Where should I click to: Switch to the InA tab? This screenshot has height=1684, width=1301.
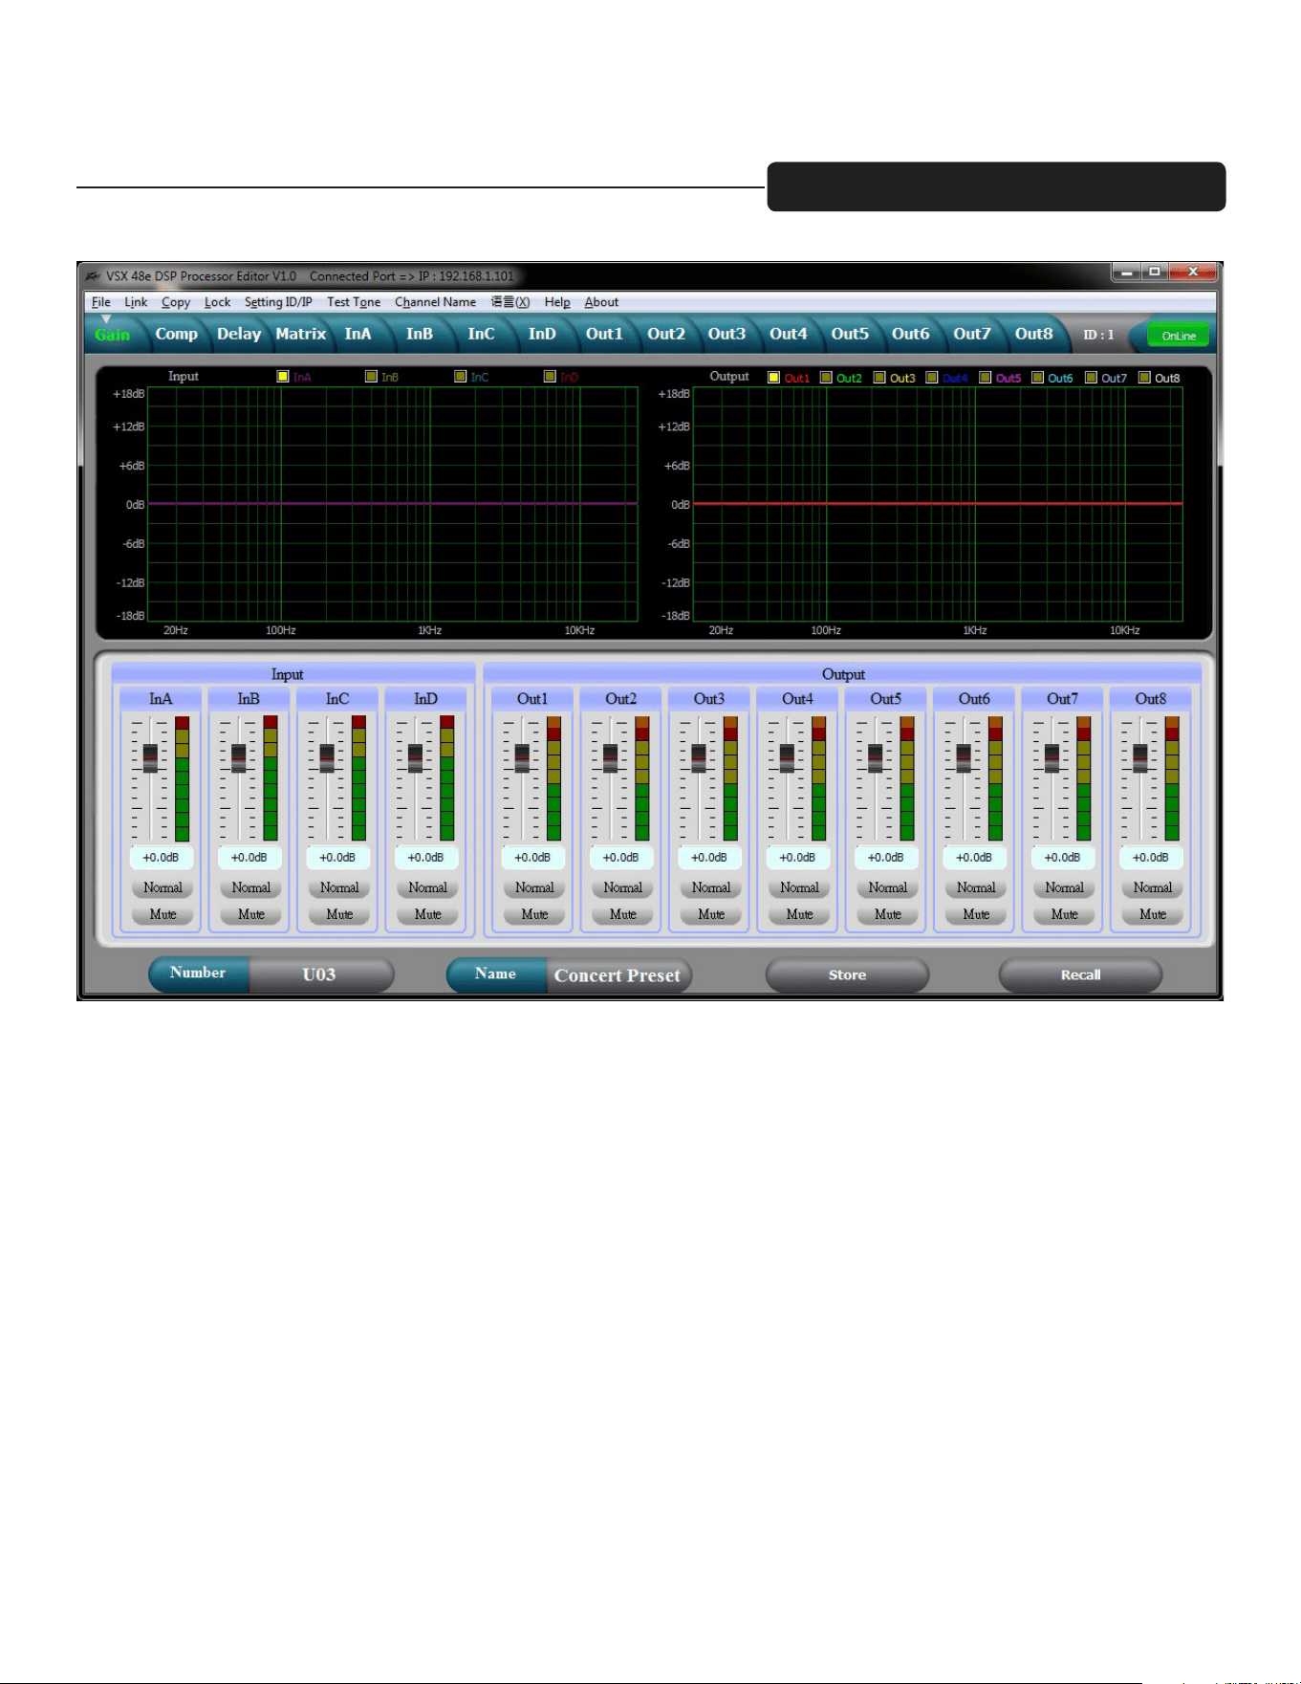click(358, 335)
